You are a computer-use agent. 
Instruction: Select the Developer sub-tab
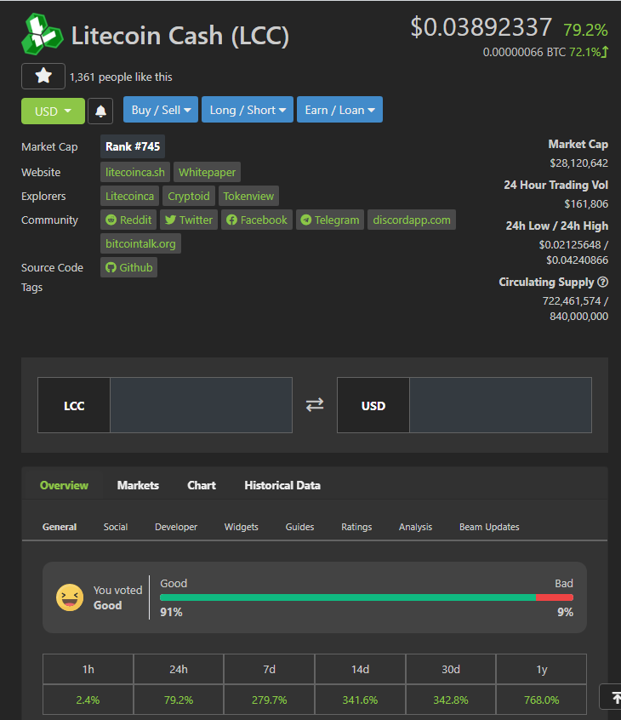(x=176, y=527)
